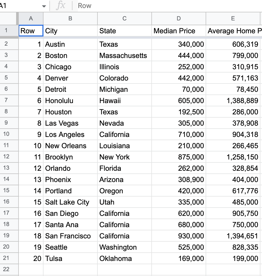The height and width of the screenshot is (276, 262).
Task: Select the cell containing Austin
Action: coord(70,44)
